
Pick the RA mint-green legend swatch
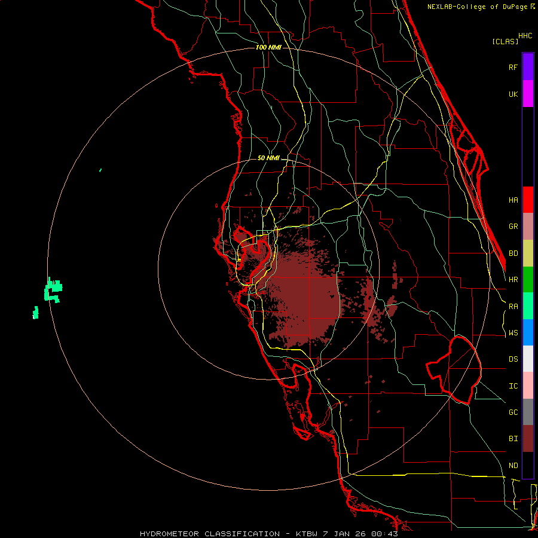[528, 306]
